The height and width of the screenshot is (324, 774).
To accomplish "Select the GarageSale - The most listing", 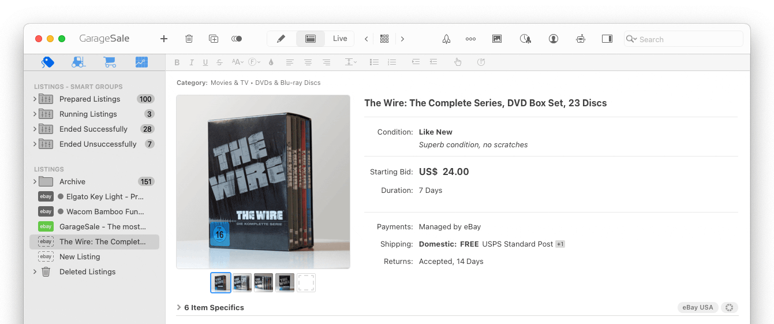I will click(x=94, y=227).
